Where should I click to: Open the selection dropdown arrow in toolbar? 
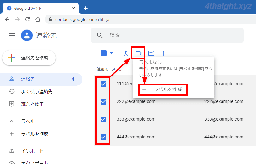click(x=111, y=53)
